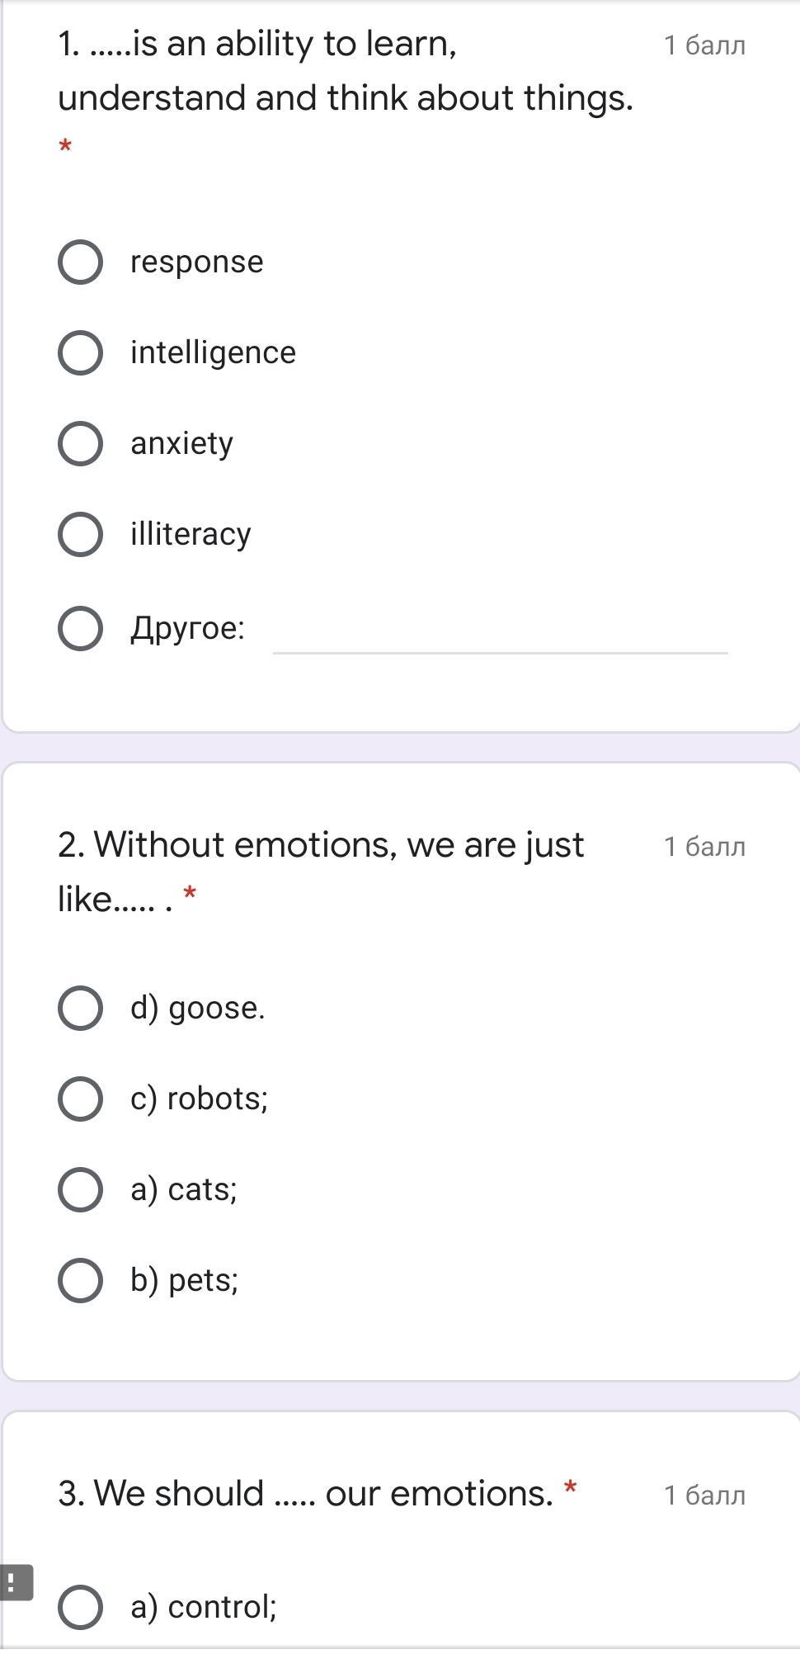Click the "1 балл" label of question 2
800x1654 pixels.
tap(704, 847)
